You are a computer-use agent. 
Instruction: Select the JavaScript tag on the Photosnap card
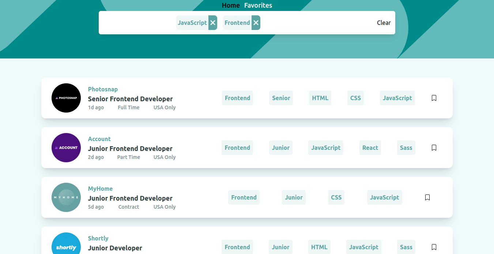click(x=397, y=98)
